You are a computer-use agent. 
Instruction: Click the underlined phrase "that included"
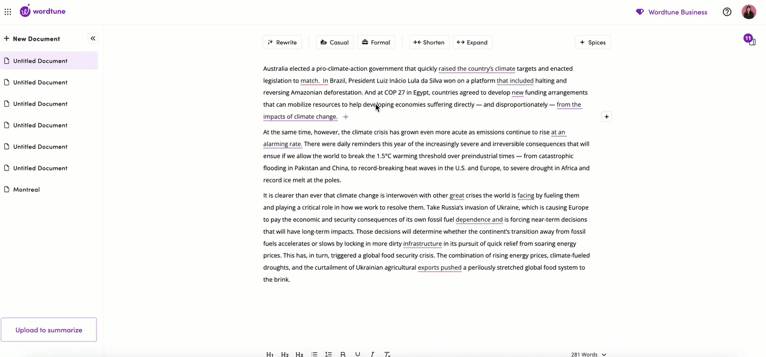pos(515,81)
